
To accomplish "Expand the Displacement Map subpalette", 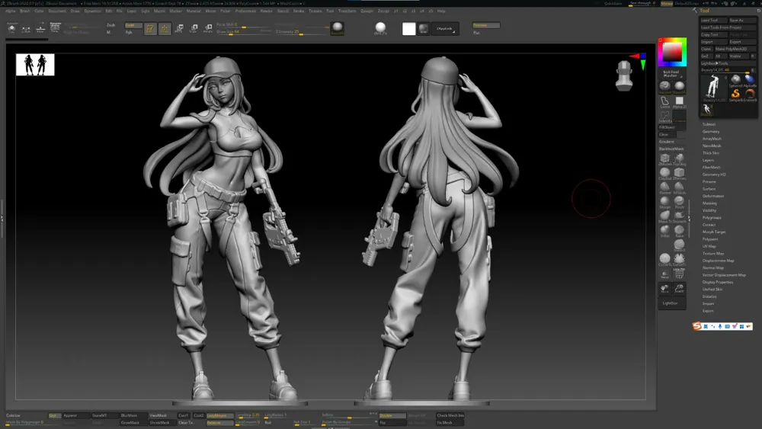I will (x=719, y=261).
